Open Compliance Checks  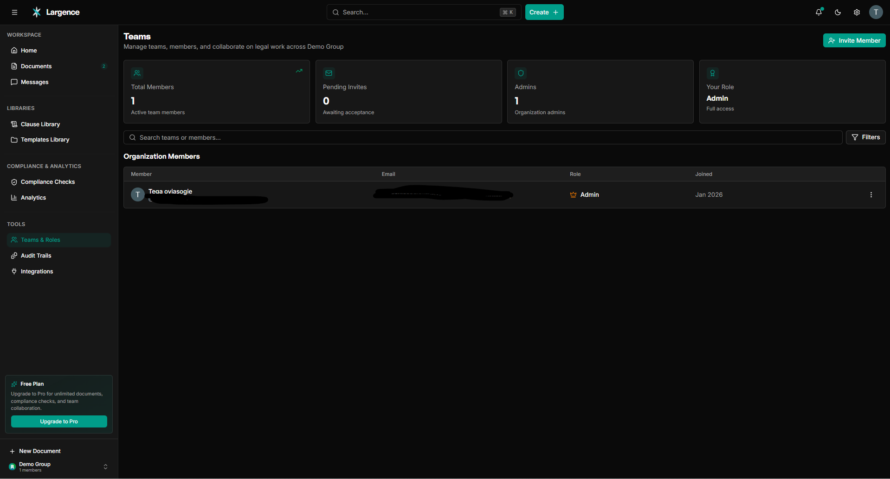pos(59,182)
